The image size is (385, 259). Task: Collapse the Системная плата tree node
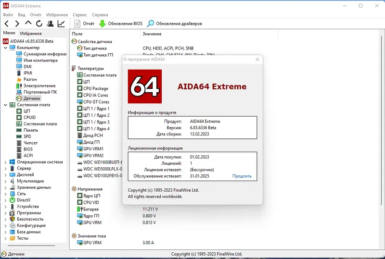[x=5, y=105]
